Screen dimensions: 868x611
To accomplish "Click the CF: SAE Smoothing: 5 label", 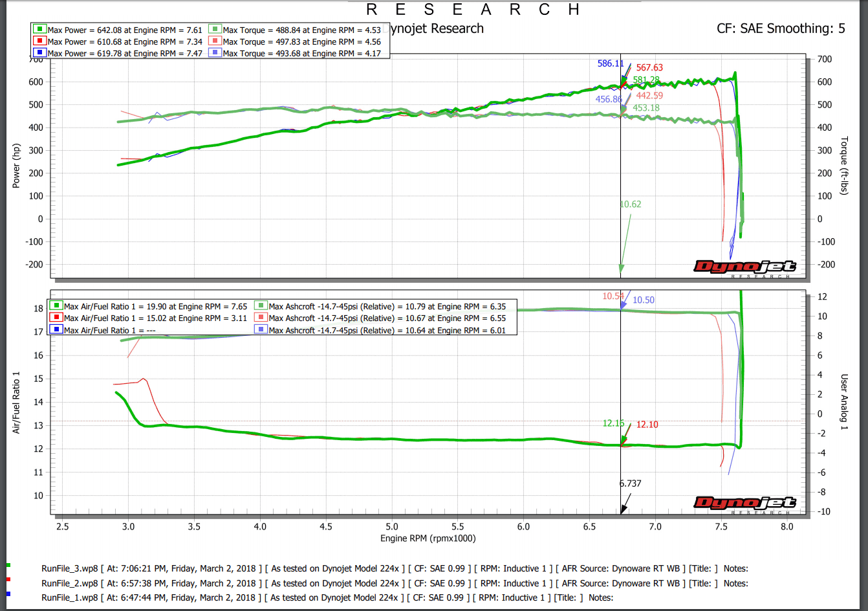I will pos(781,28).
